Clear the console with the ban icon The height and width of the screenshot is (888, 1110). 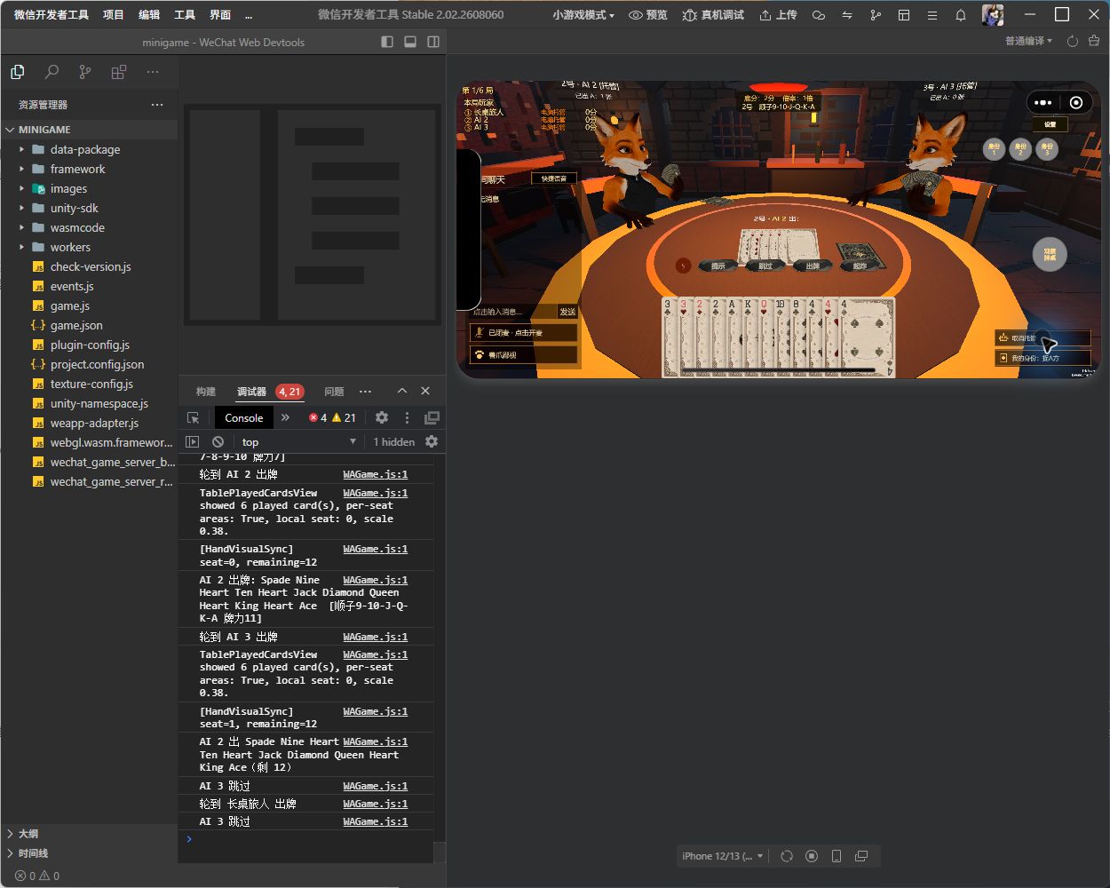(x=218, y=441)
